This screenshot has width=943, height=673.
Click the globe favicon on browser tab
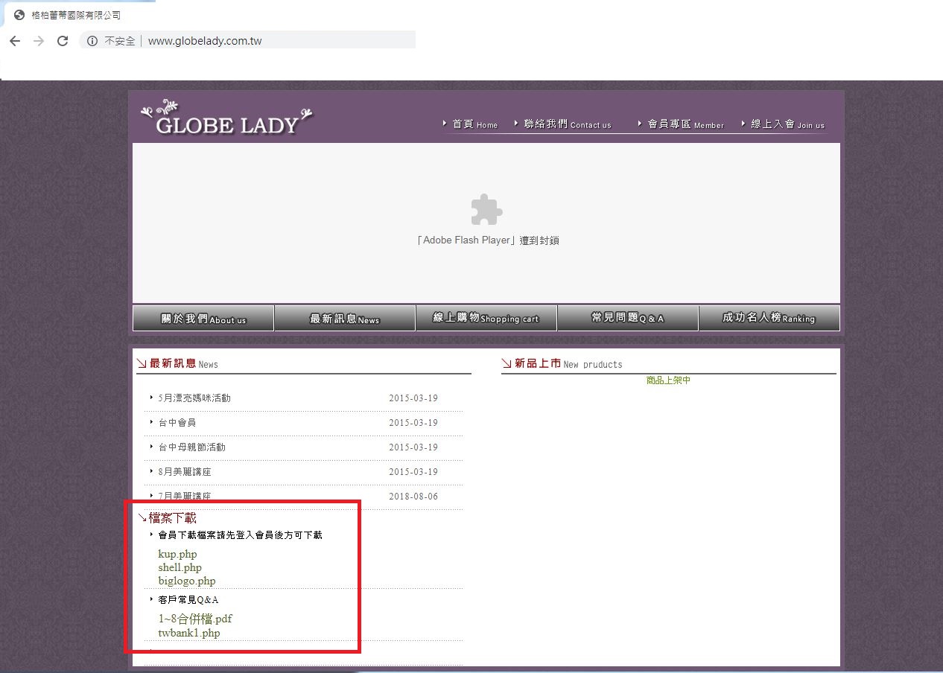pyautogui.click(x=19, y=15)
